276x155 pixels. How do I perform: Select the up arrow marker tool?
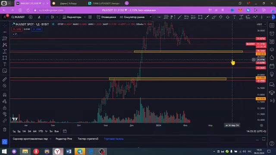tap(228, 17)
